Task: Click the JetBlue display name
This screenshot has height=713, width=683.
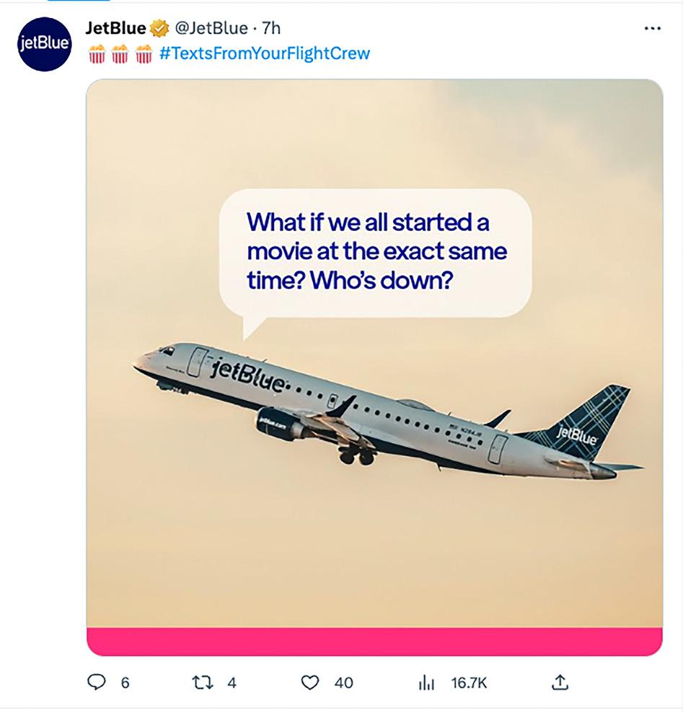Action: tap(115, 28)
